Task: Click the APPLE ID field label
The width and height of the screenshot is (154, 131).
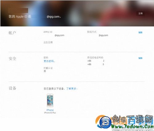Action: pyautogui.click(x=48, y=32)
